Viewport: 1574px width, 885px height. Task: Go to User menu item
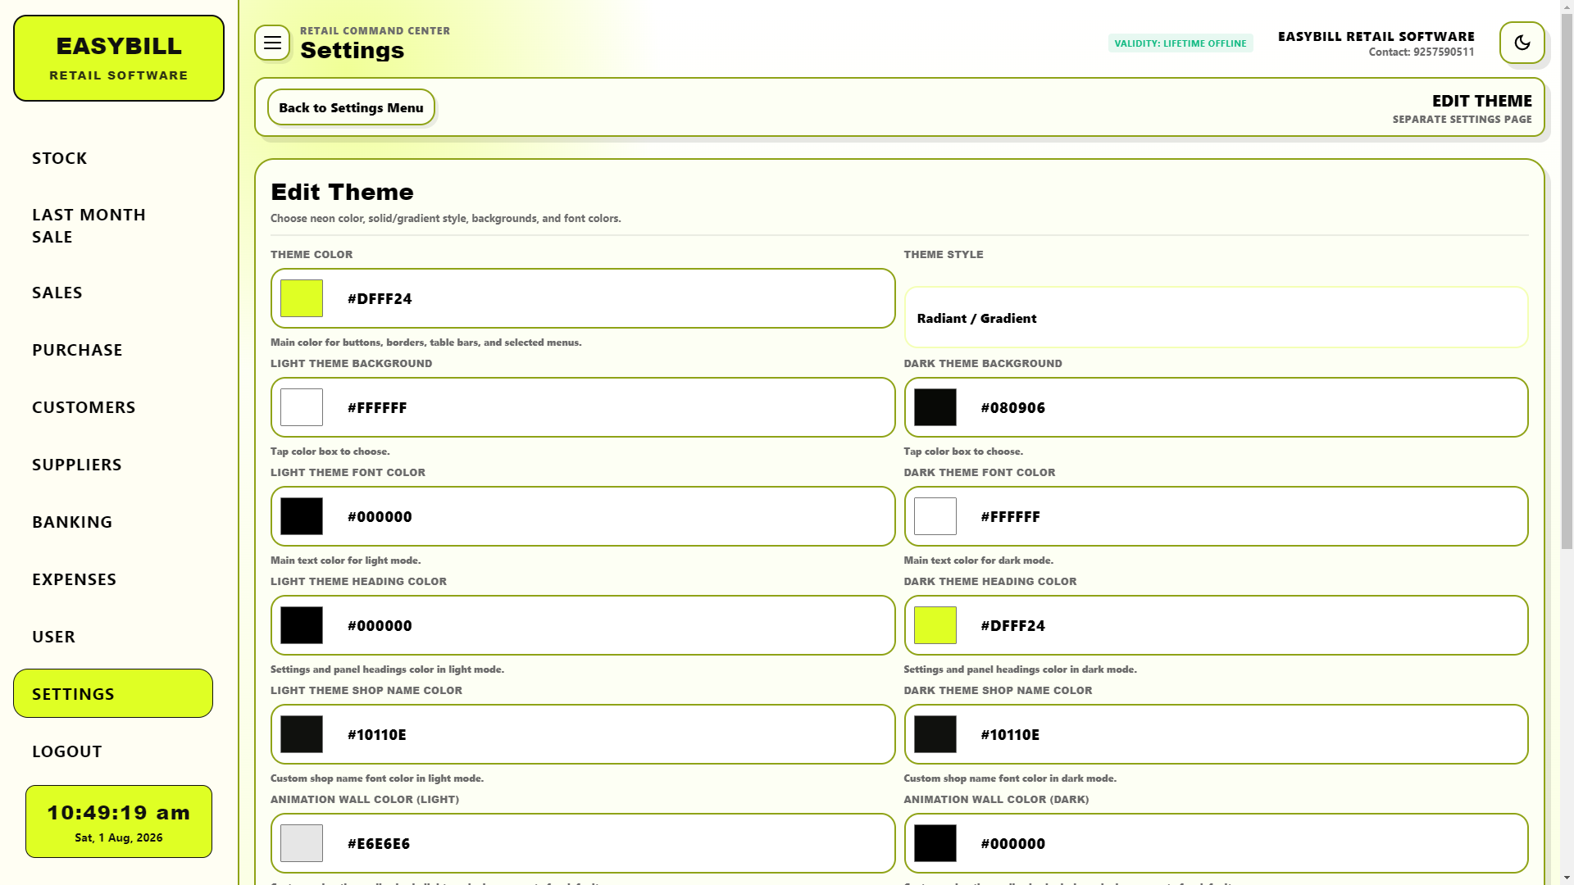coord(113,637)
